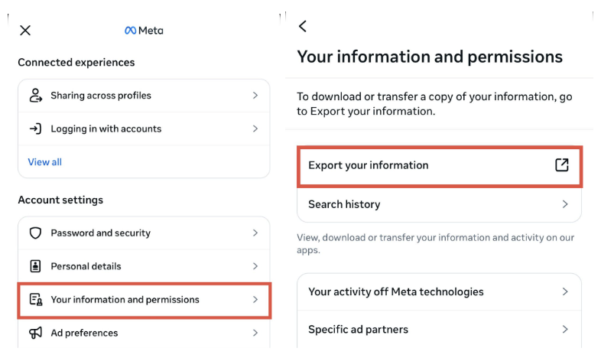
Task: Click the Password and security shield icon
Action: click(35, 233)
